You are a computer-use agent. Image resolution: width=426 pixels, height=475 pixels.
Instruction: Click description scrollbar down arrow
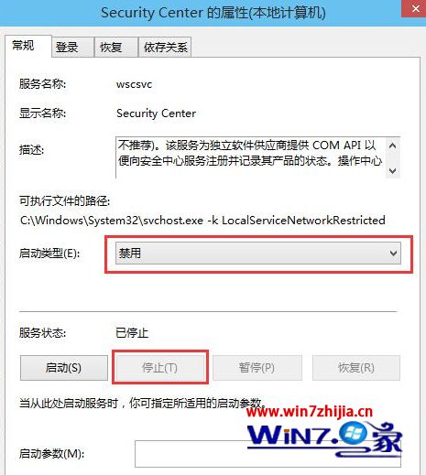tap(393, 171)
